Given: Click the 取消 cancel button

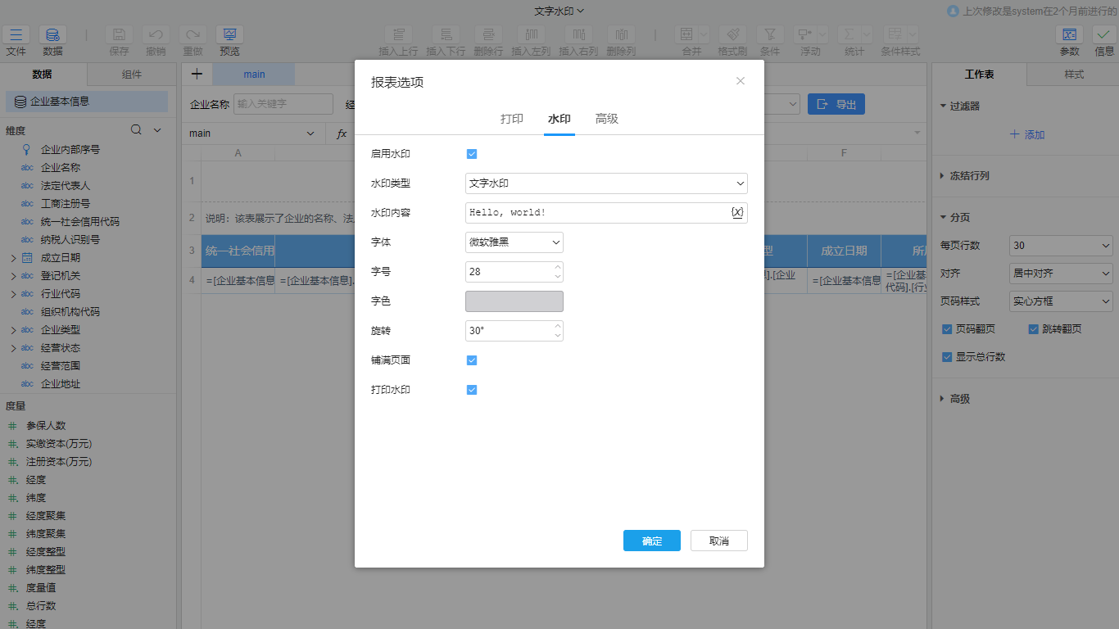Looking at the screenshot, I should (718, 541).
